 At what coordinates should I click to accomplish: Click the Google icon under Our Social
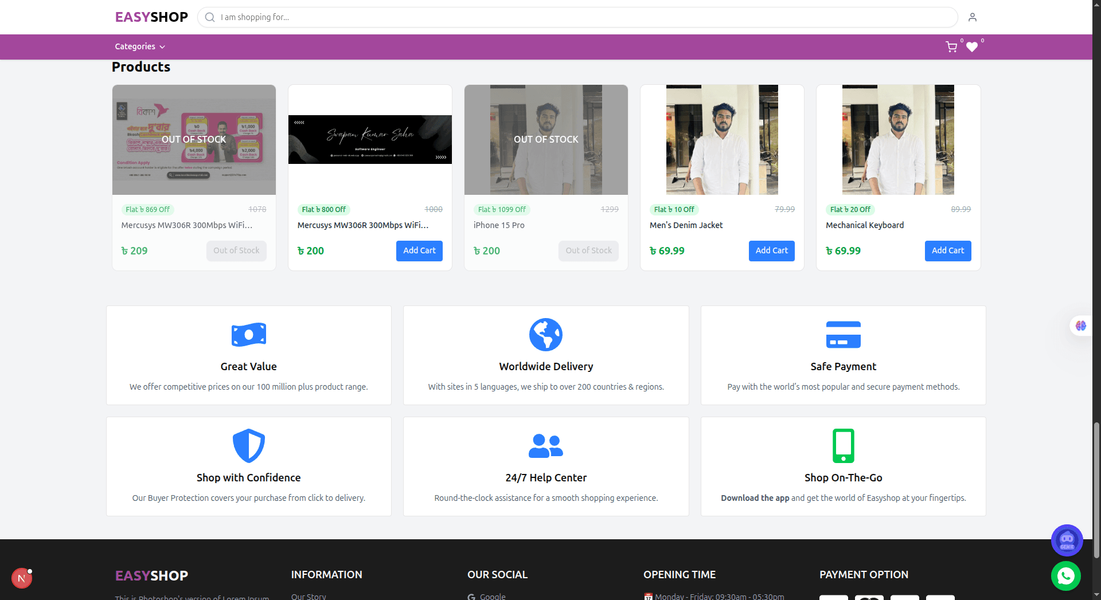[x=471, y=597]
